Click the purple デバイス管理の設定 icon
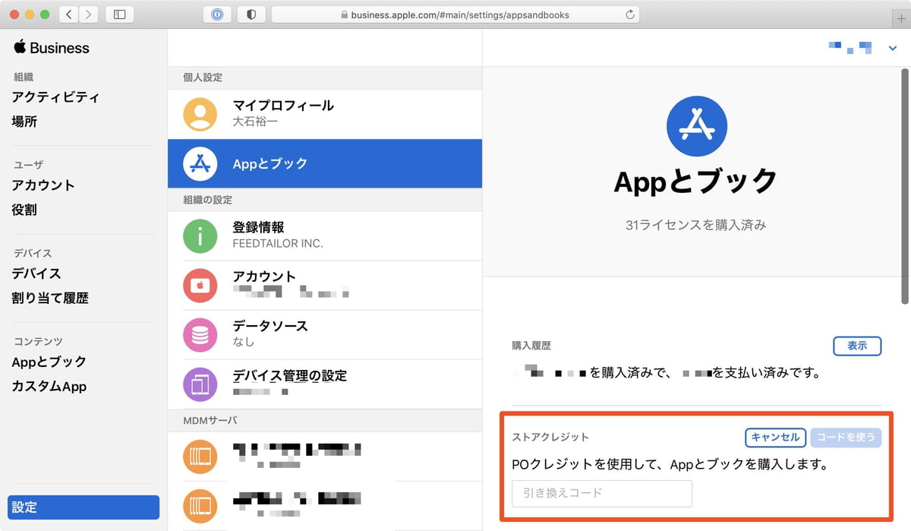This screenshot has width=911, height=531. click(200, 384)
